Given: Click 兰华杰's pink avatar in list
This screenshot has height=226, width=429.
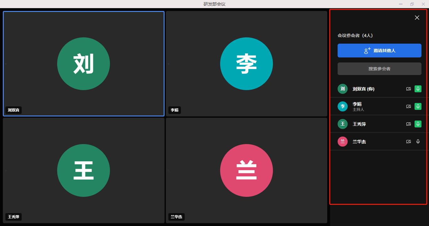Looking at the screenshot, I should [343, 142].
